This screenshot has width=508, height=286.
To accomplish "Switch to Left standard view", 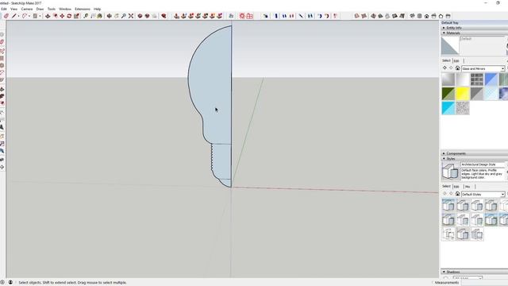I will (448, 16).
